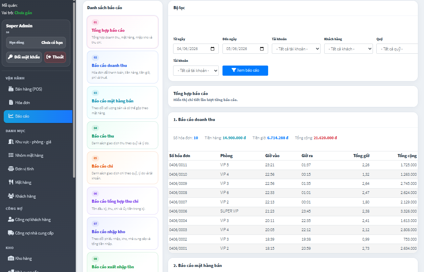Open Bán hàng (POS) cash register icon

[11, 89]
